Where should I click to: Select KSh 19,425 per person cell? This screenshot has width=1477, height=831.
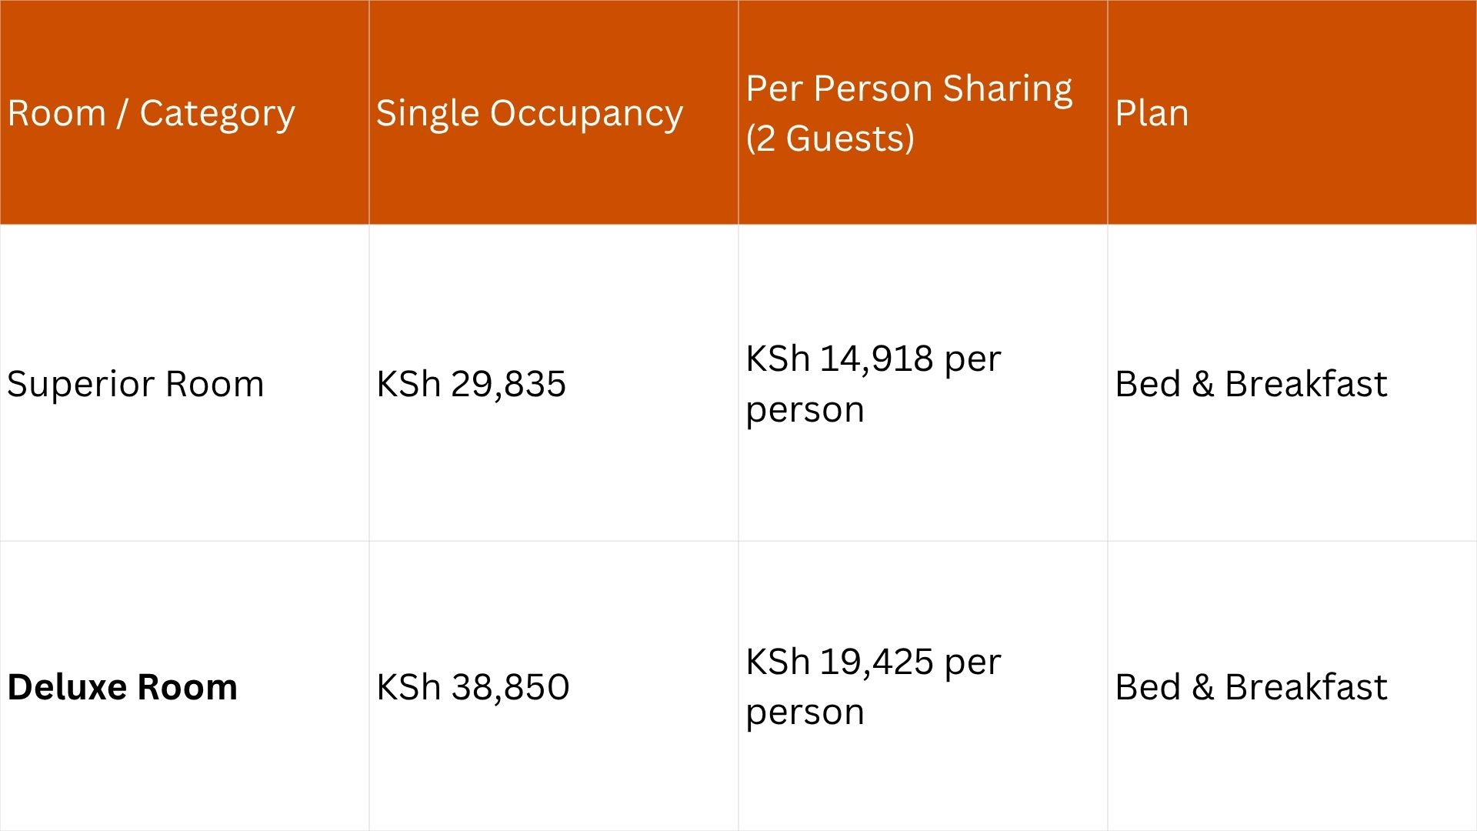(x=873, y=686)
